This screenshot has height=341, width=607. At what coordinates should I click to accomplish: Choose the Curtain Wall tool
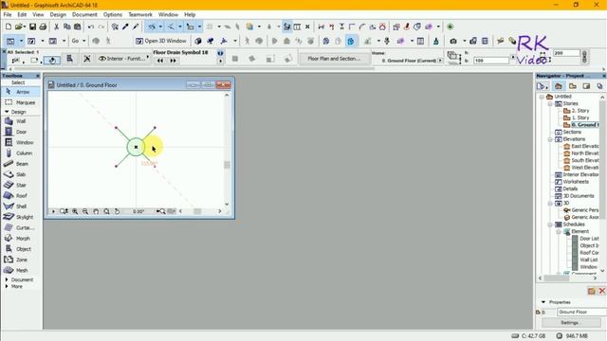pyautogui.click(x=21, y=227)
